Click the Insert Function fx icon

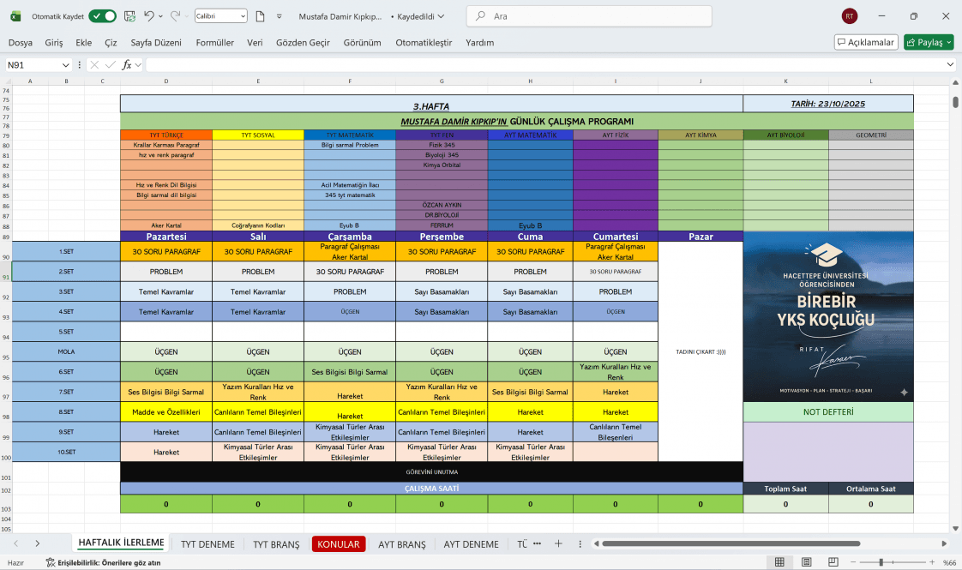pyautogui.click(x=126, y=64)
